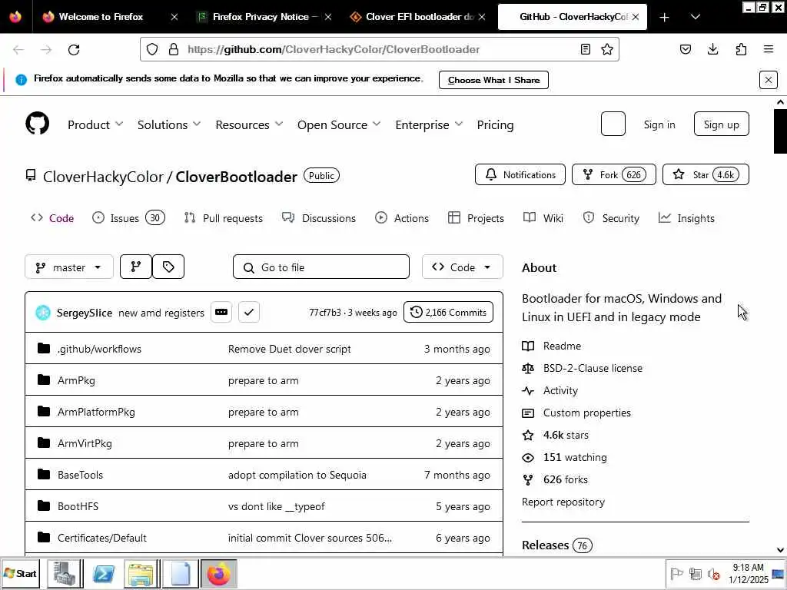Open the Start menu

20,573
